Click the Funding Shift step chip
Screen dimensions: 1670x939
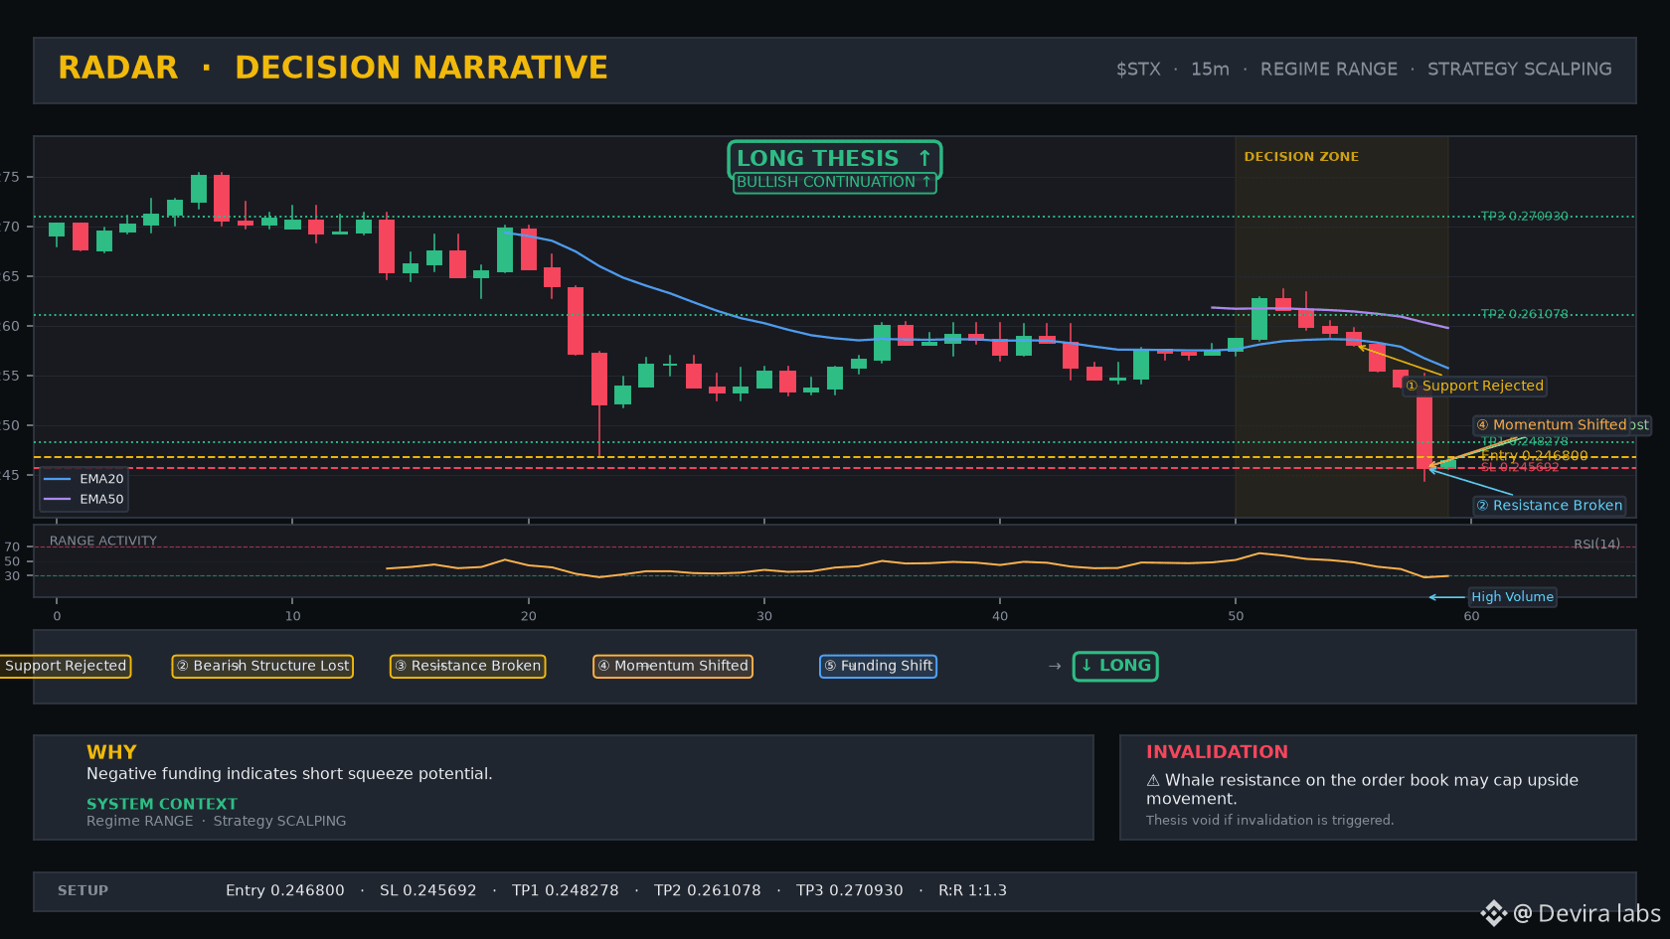point(878,666)
